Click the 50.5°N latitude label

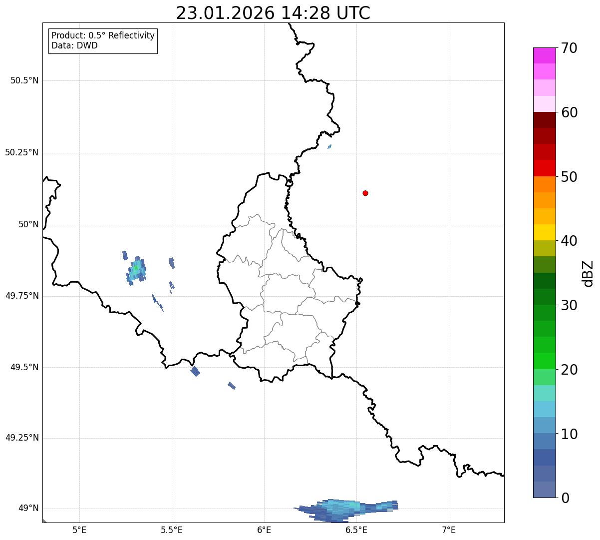24,80
